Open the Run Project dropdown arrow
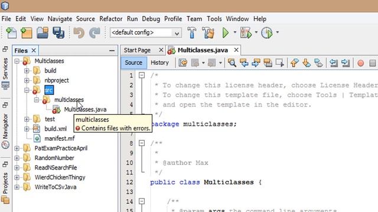 point(235,32)
